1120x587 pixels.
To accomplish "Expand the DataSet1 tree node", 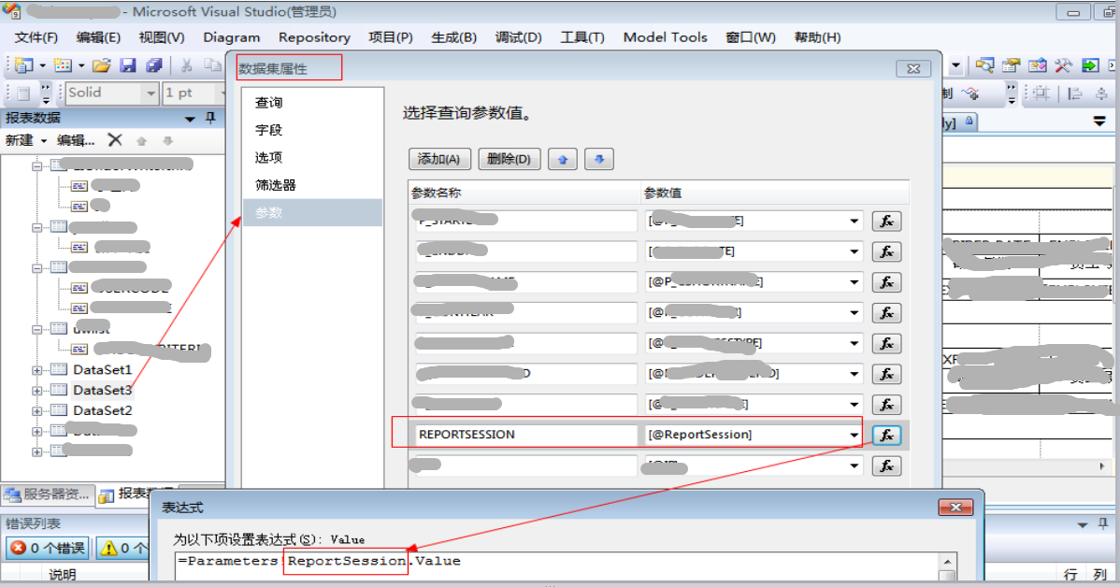I will pos(37,371).
